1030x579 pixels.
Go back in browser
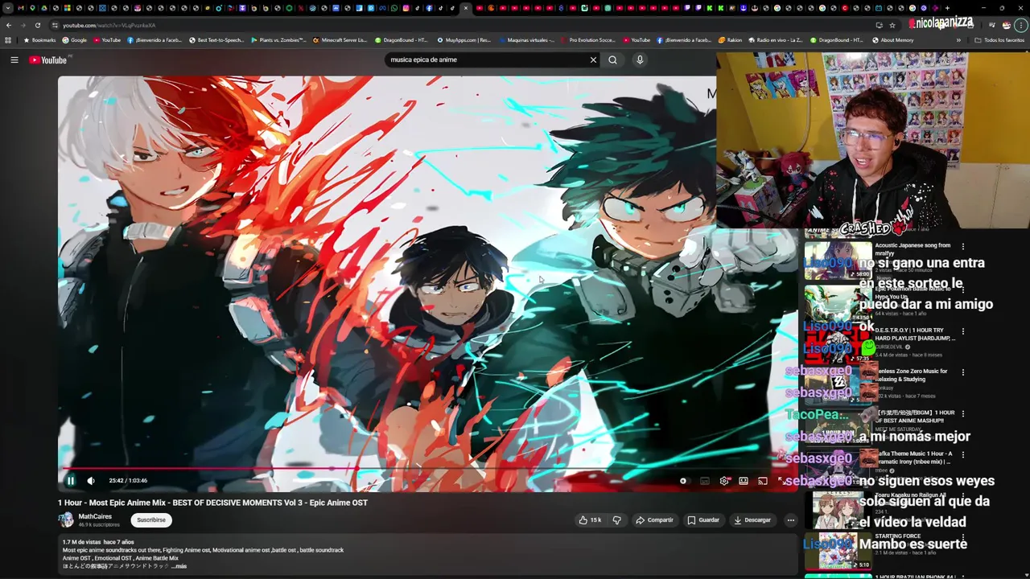click(x=9, y=25)
